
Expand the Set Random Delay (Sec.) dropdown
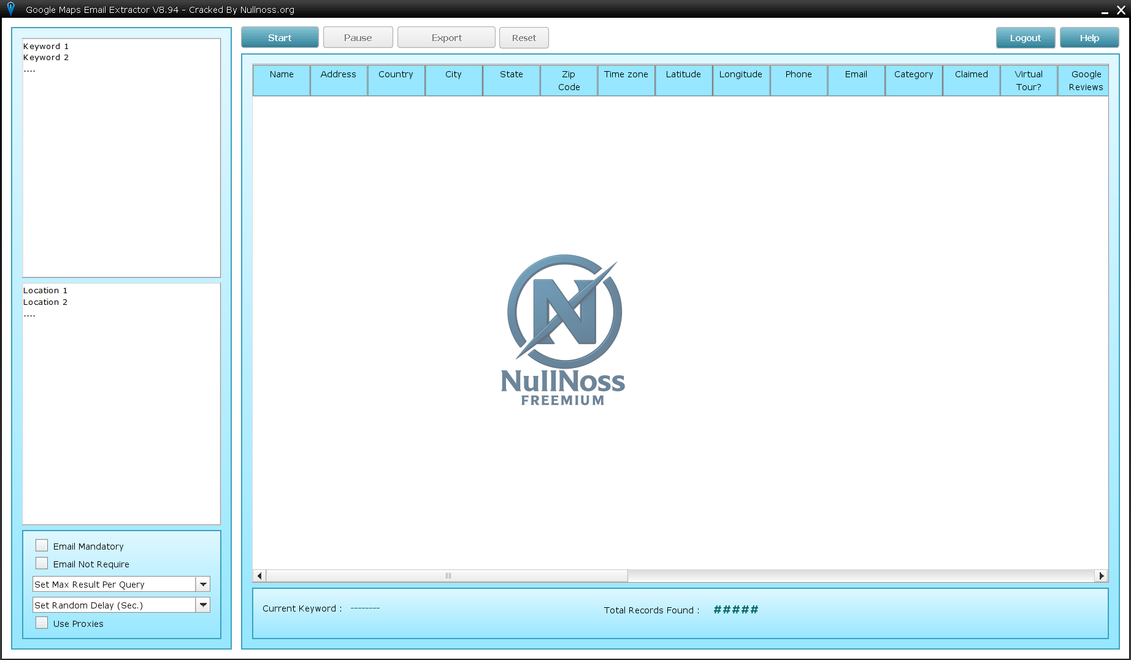click(203, 605)
